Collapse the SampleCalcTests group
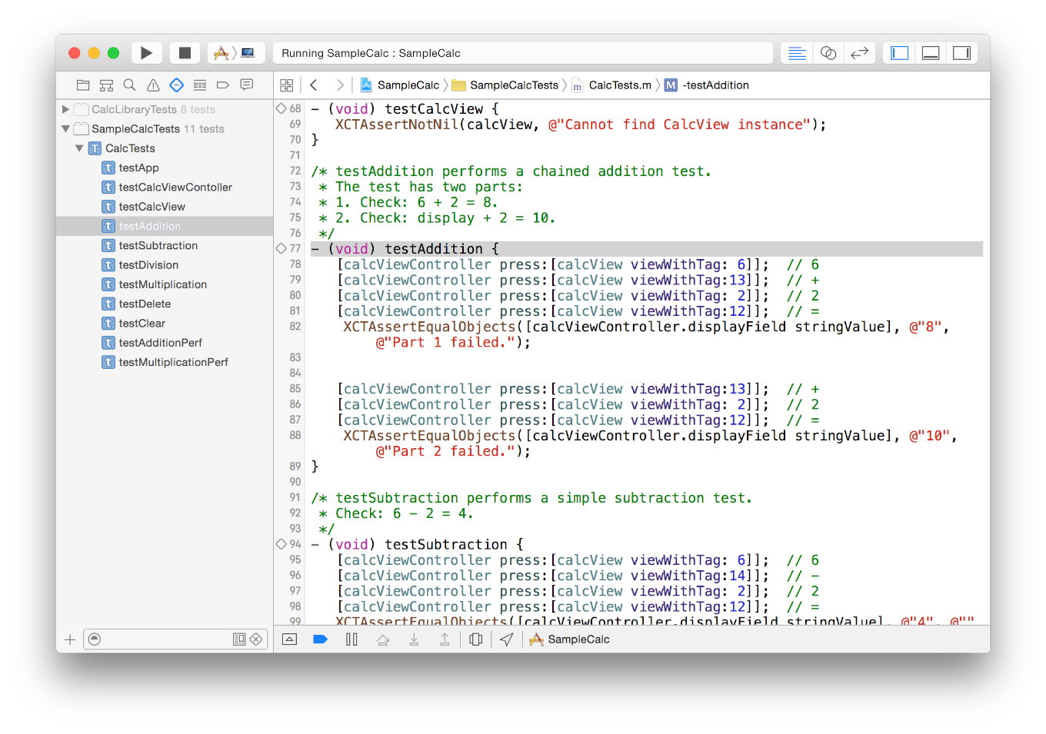1046x734 pixels. click(x=66, y=129)
